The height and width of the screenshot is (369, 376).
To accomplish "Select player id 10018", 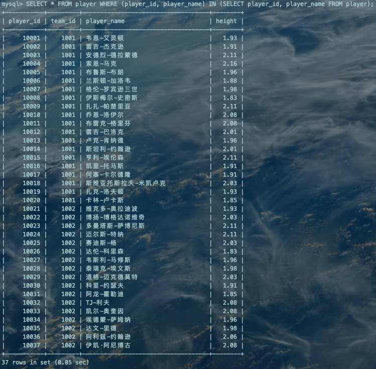I will coord(32,183).
